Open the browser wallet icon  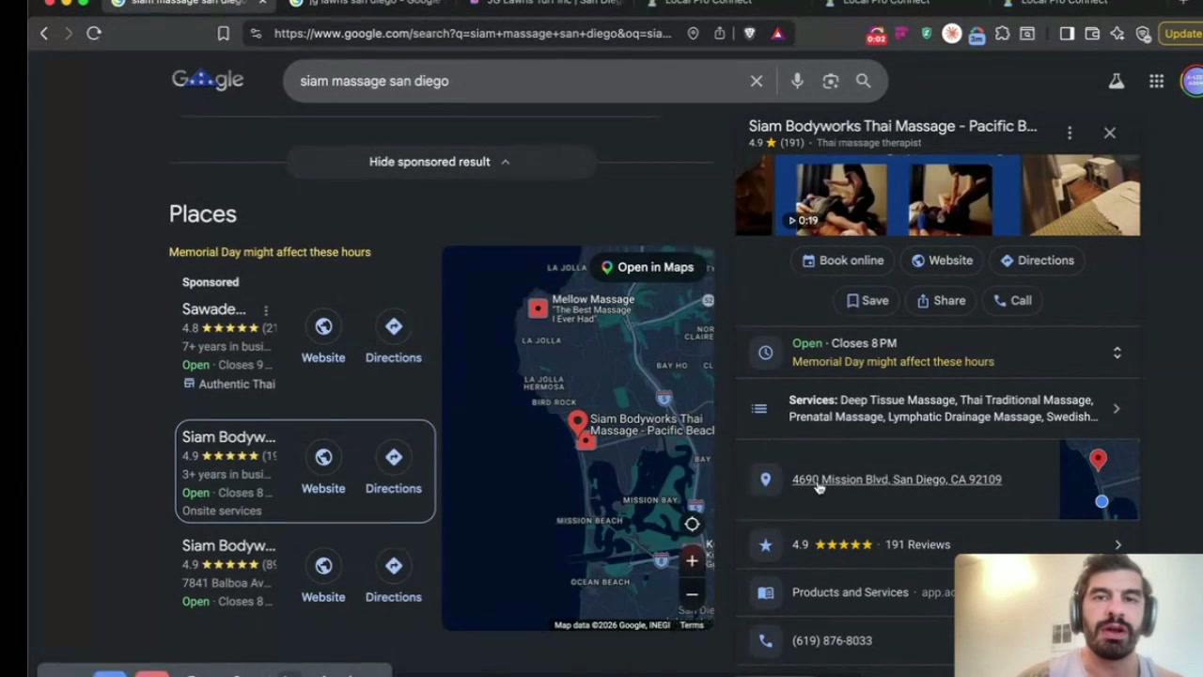pyautogui.click(x=1092, y=34)
